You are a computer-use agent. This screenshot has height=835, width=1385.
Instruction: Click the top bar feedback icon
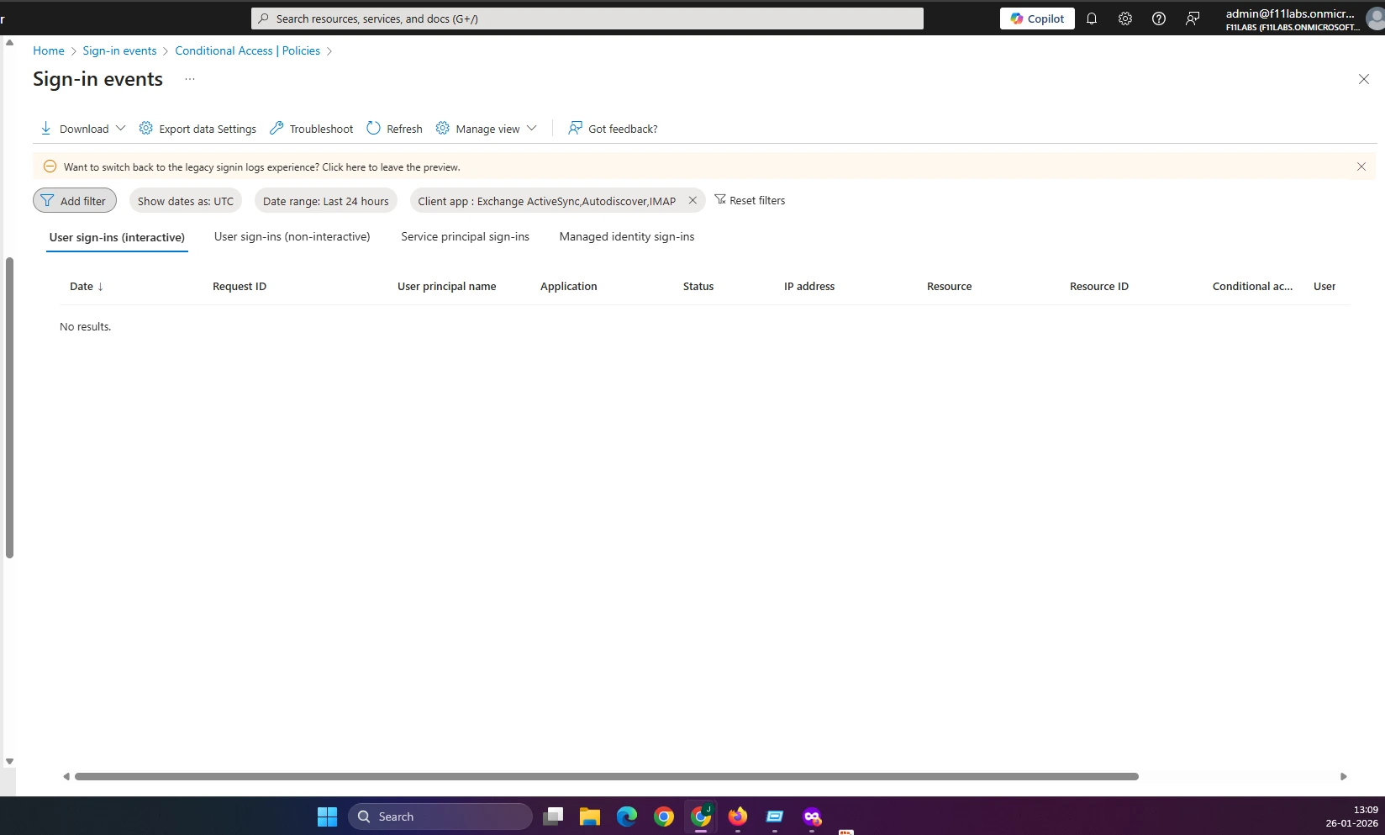point(1192,18)
